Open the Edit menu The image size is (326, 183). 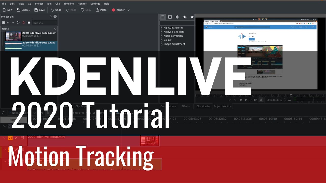point(12,4)
